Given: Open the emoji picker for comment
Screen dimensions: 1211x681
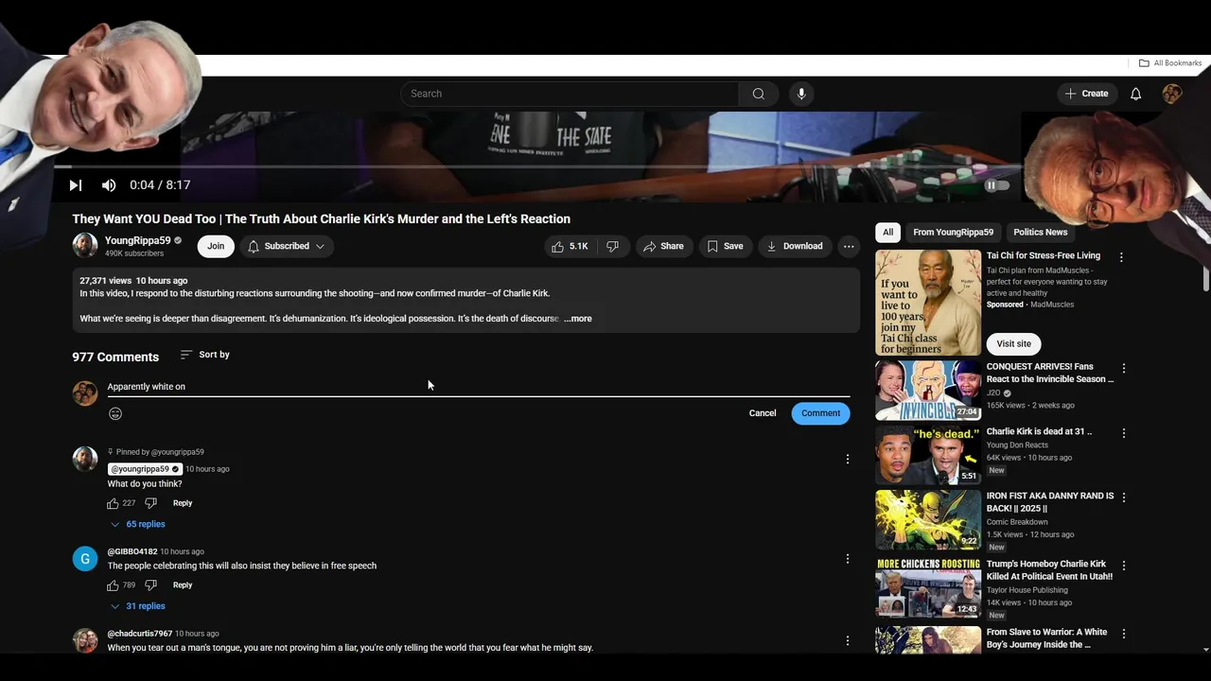Looking at the screenshot, I should point(115,413).
